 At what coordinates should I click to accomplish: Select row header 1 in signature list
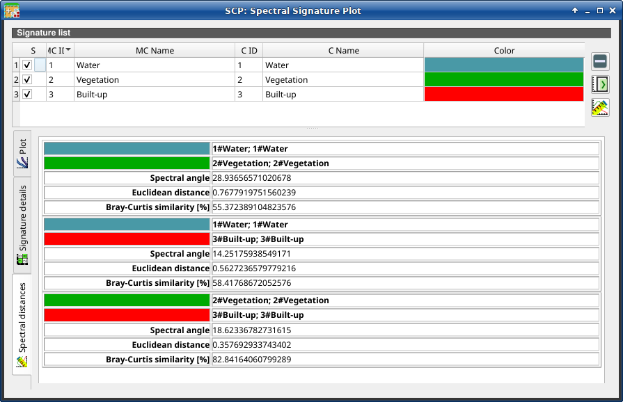(x=16, y=65)
